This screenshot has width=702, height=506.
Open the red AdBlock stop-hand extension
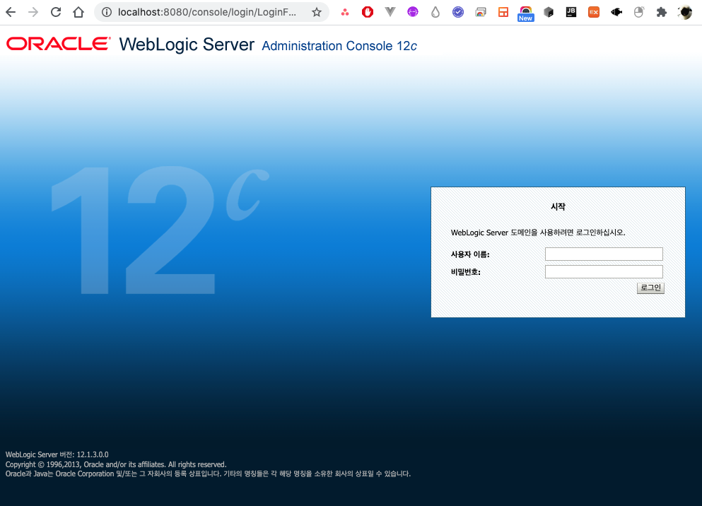pos(368,12)
